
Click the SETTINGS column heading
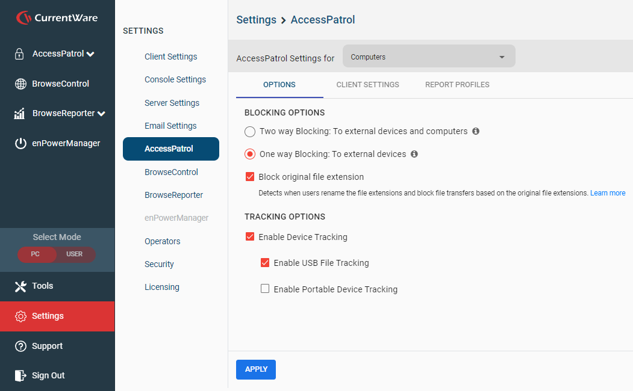click(x=143, y=31)
